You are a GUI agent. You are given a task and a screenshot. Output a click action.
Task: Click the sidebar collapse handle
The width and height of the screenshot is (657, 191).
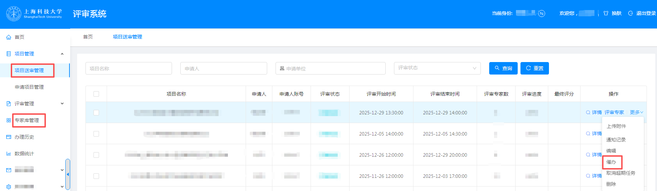[68, 174]
